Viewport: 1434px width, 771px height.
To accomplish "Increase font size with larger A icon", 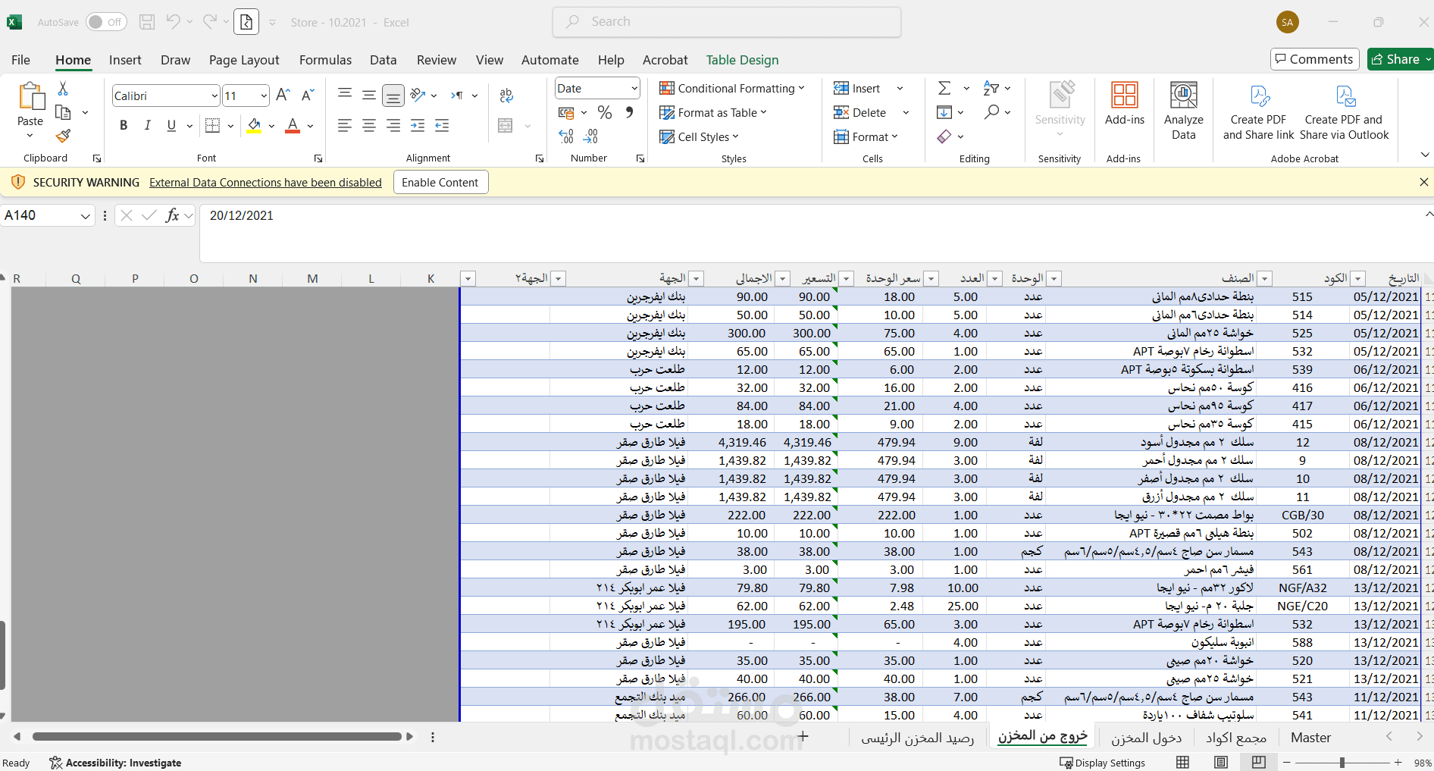I will coord(283,96).
